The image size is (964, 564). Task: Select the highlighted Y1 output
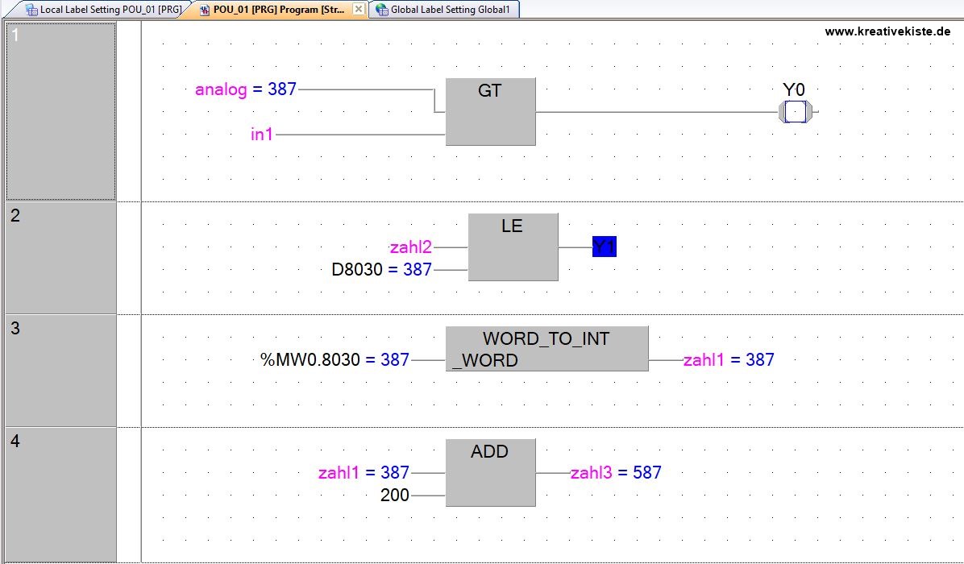(x=604, y=247)
